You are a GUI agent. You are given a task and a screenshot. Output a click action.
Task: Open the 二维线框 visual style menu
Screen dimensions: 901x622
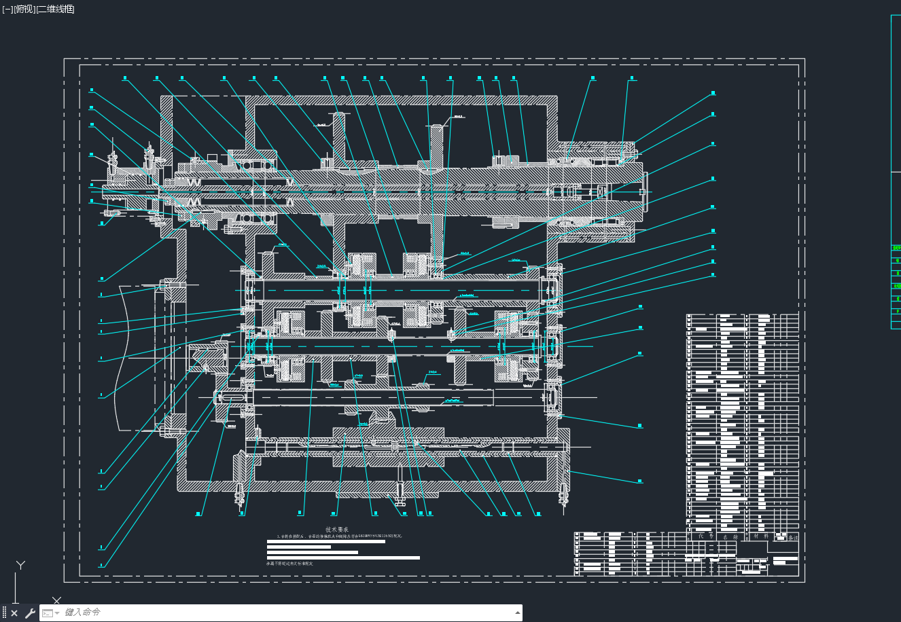55,9
